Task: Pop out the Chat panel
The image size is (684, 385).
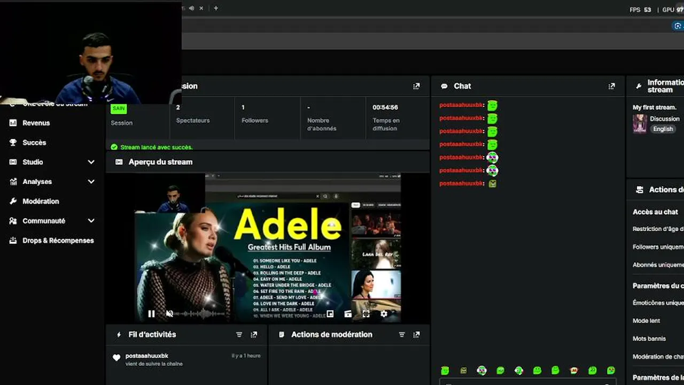Action: (612, 86)
